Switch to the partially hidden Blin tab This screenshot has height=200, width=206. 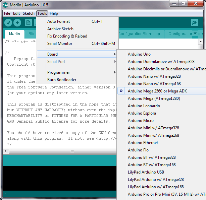coord(31,34)
